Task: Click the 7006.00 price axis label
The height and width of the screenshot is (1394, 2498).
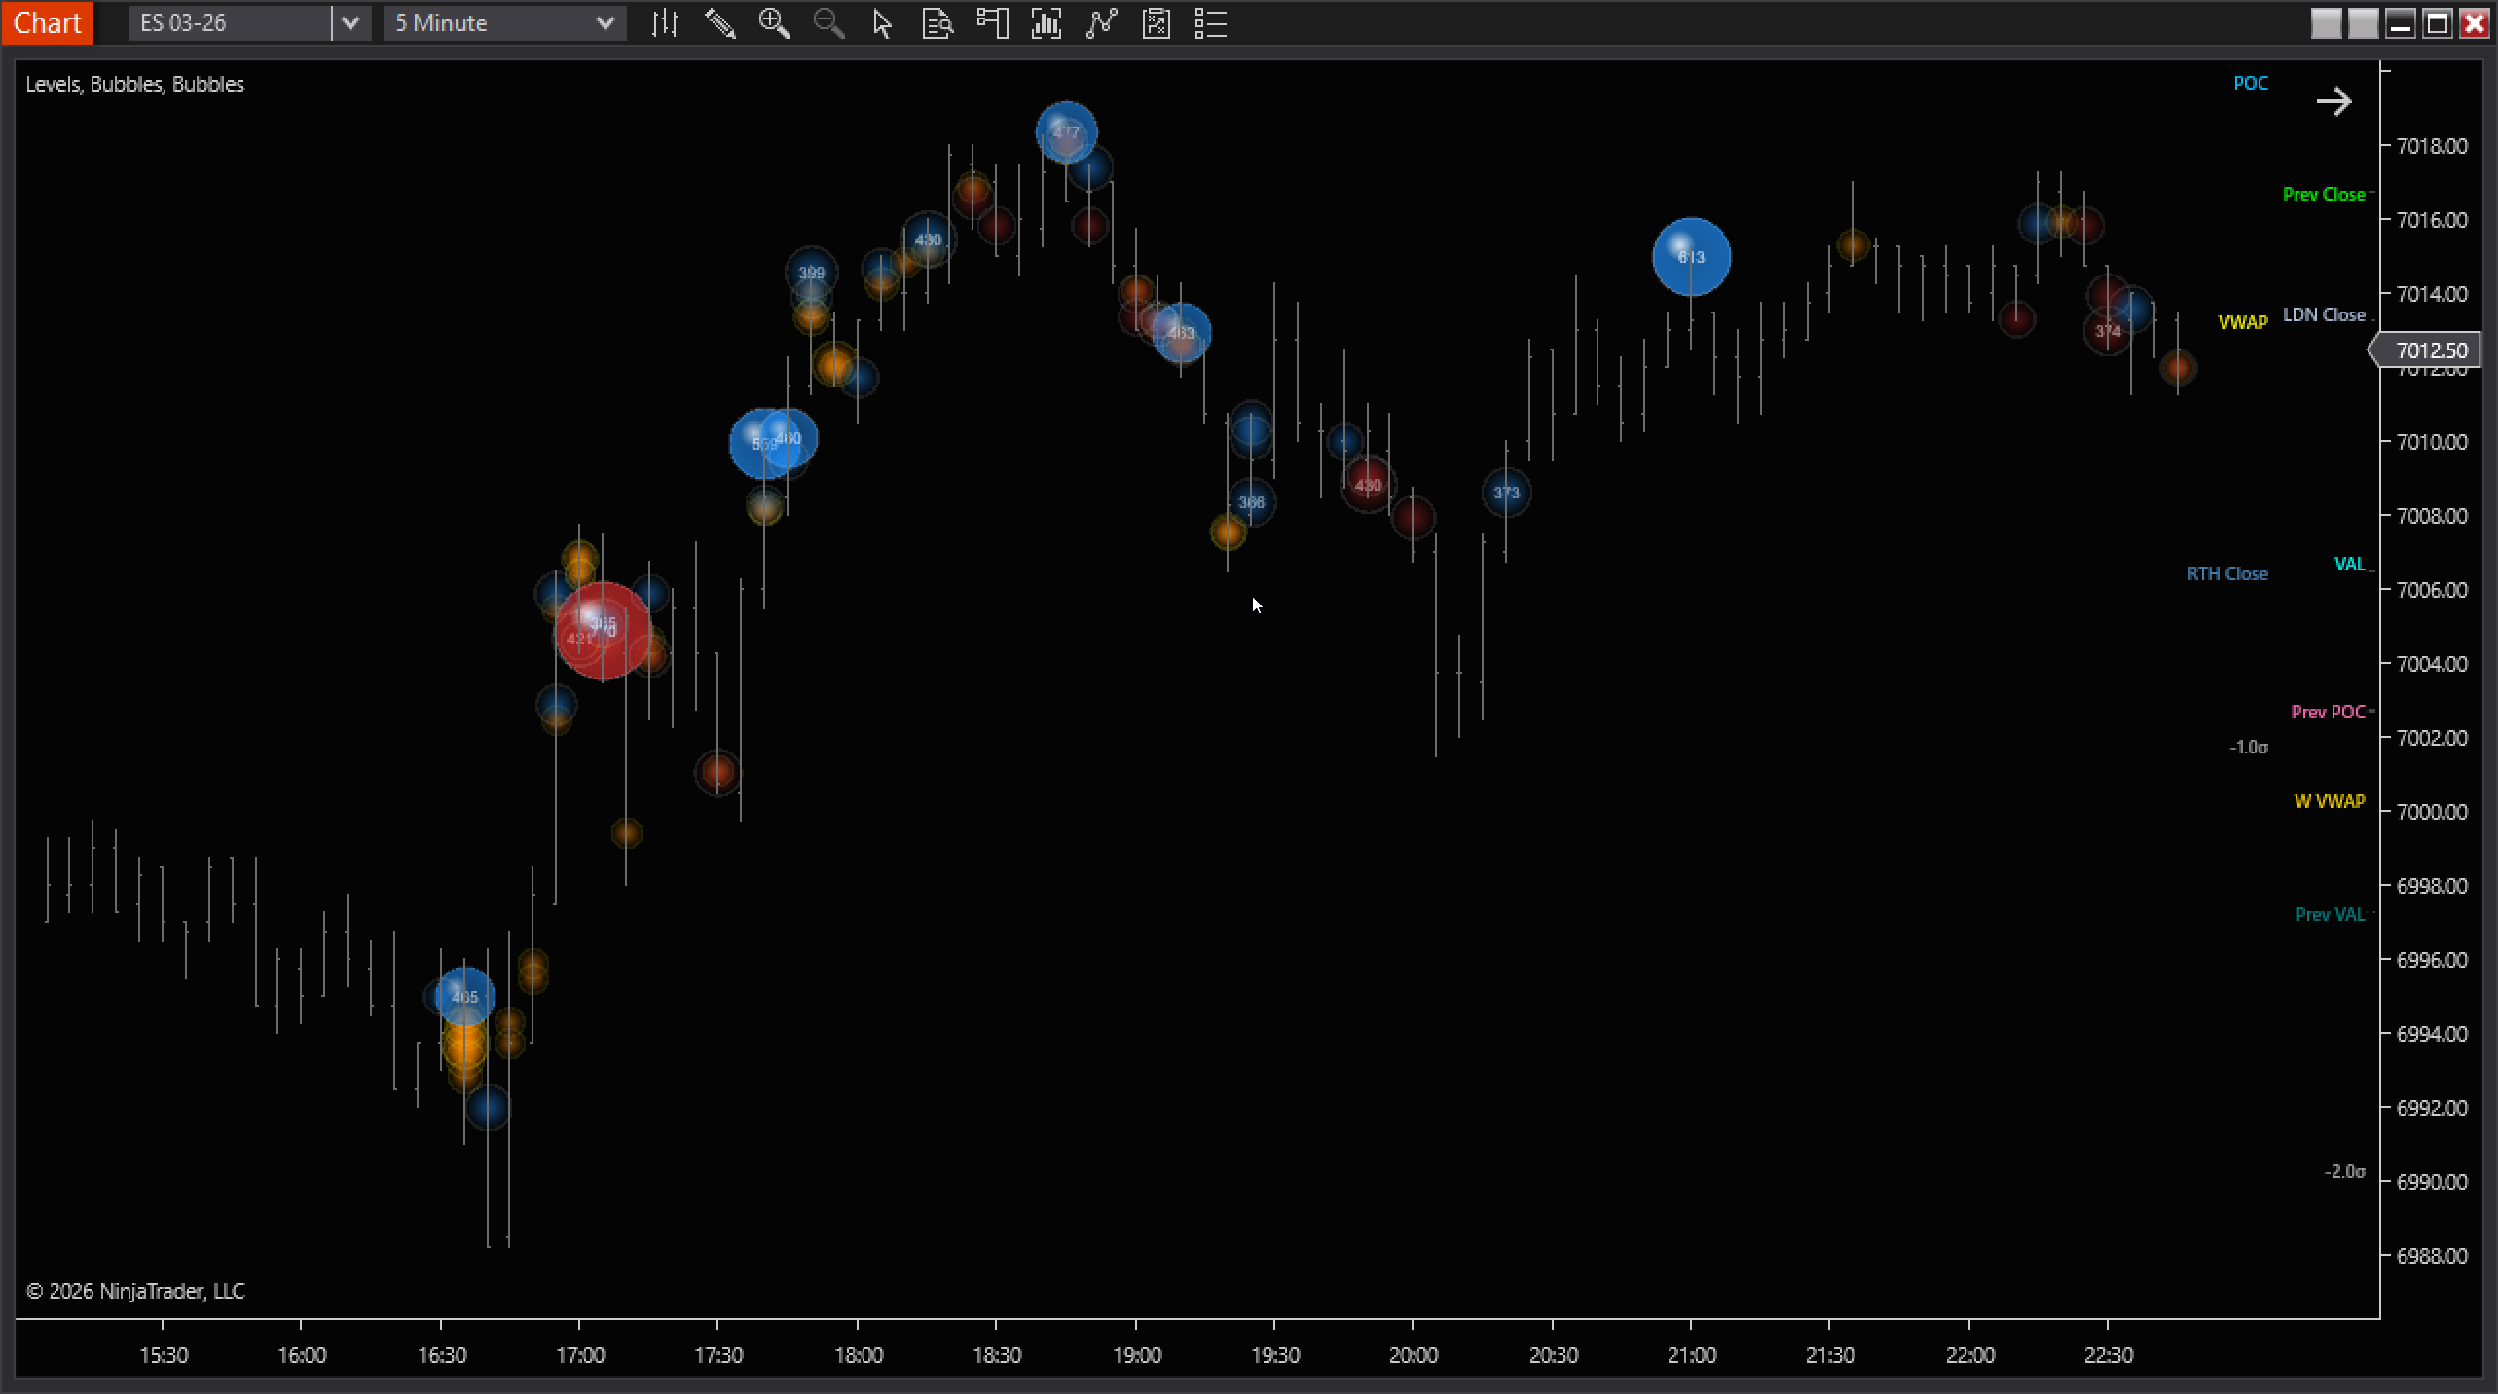Action: (2432, 590)
